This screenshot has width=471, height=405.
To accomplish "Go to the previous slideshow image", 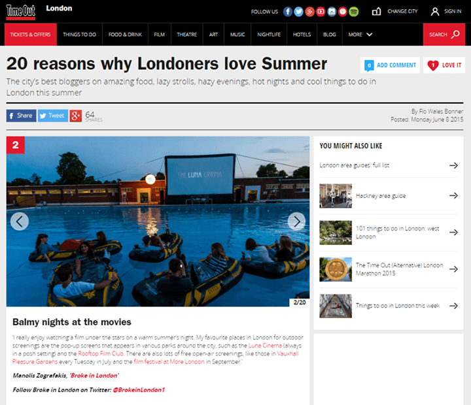I will (x=20, y=221).
